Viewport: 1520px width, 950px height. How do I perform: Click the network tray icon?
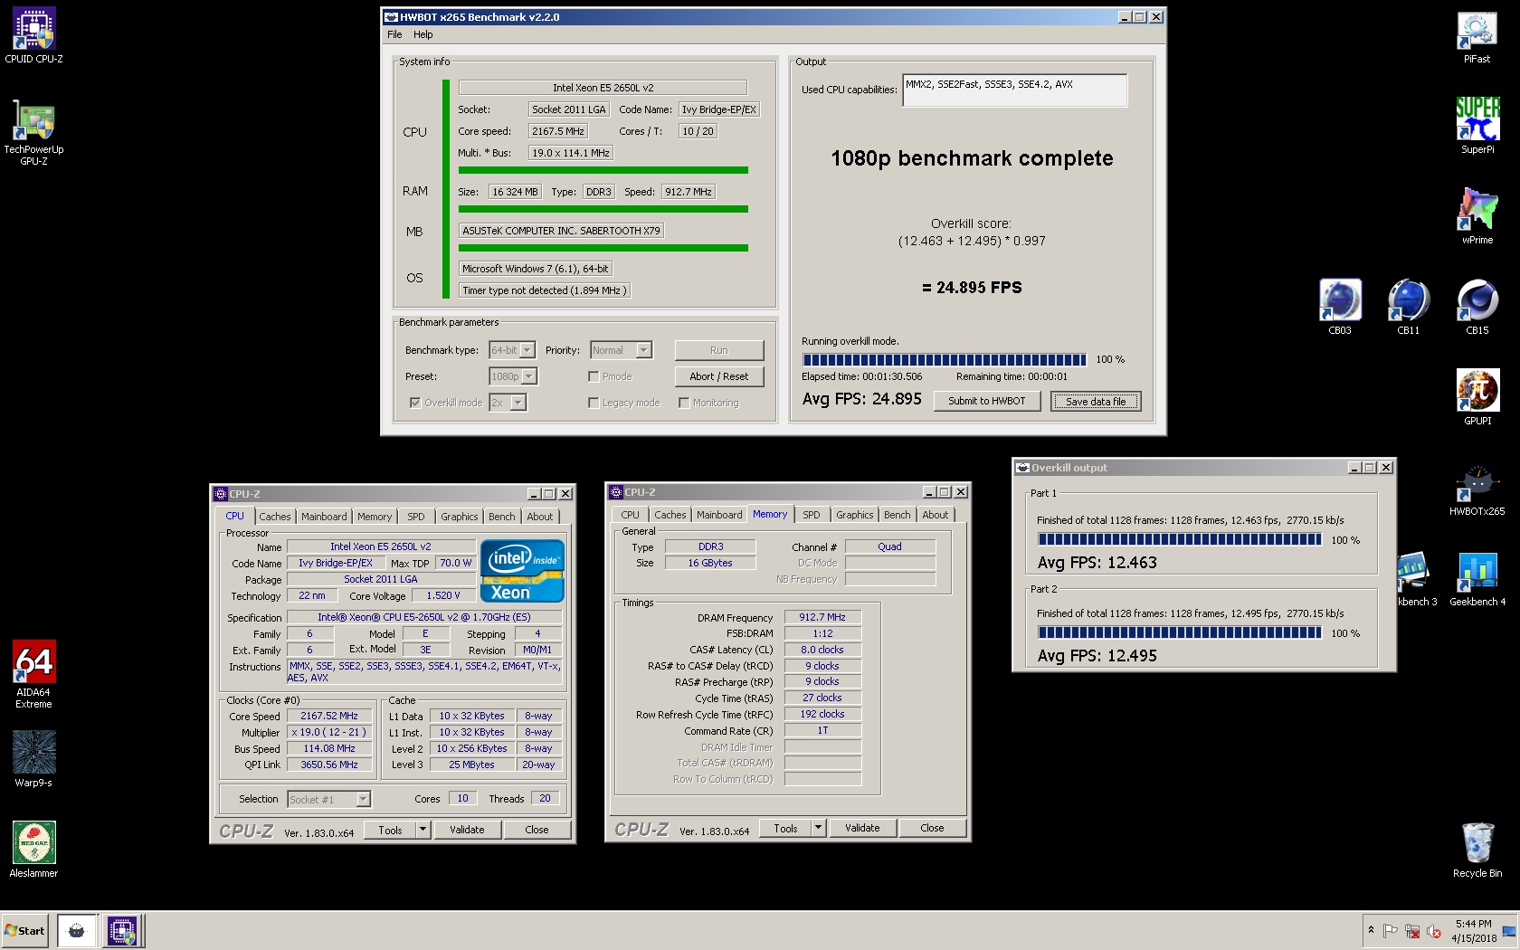coord(1411,931)
